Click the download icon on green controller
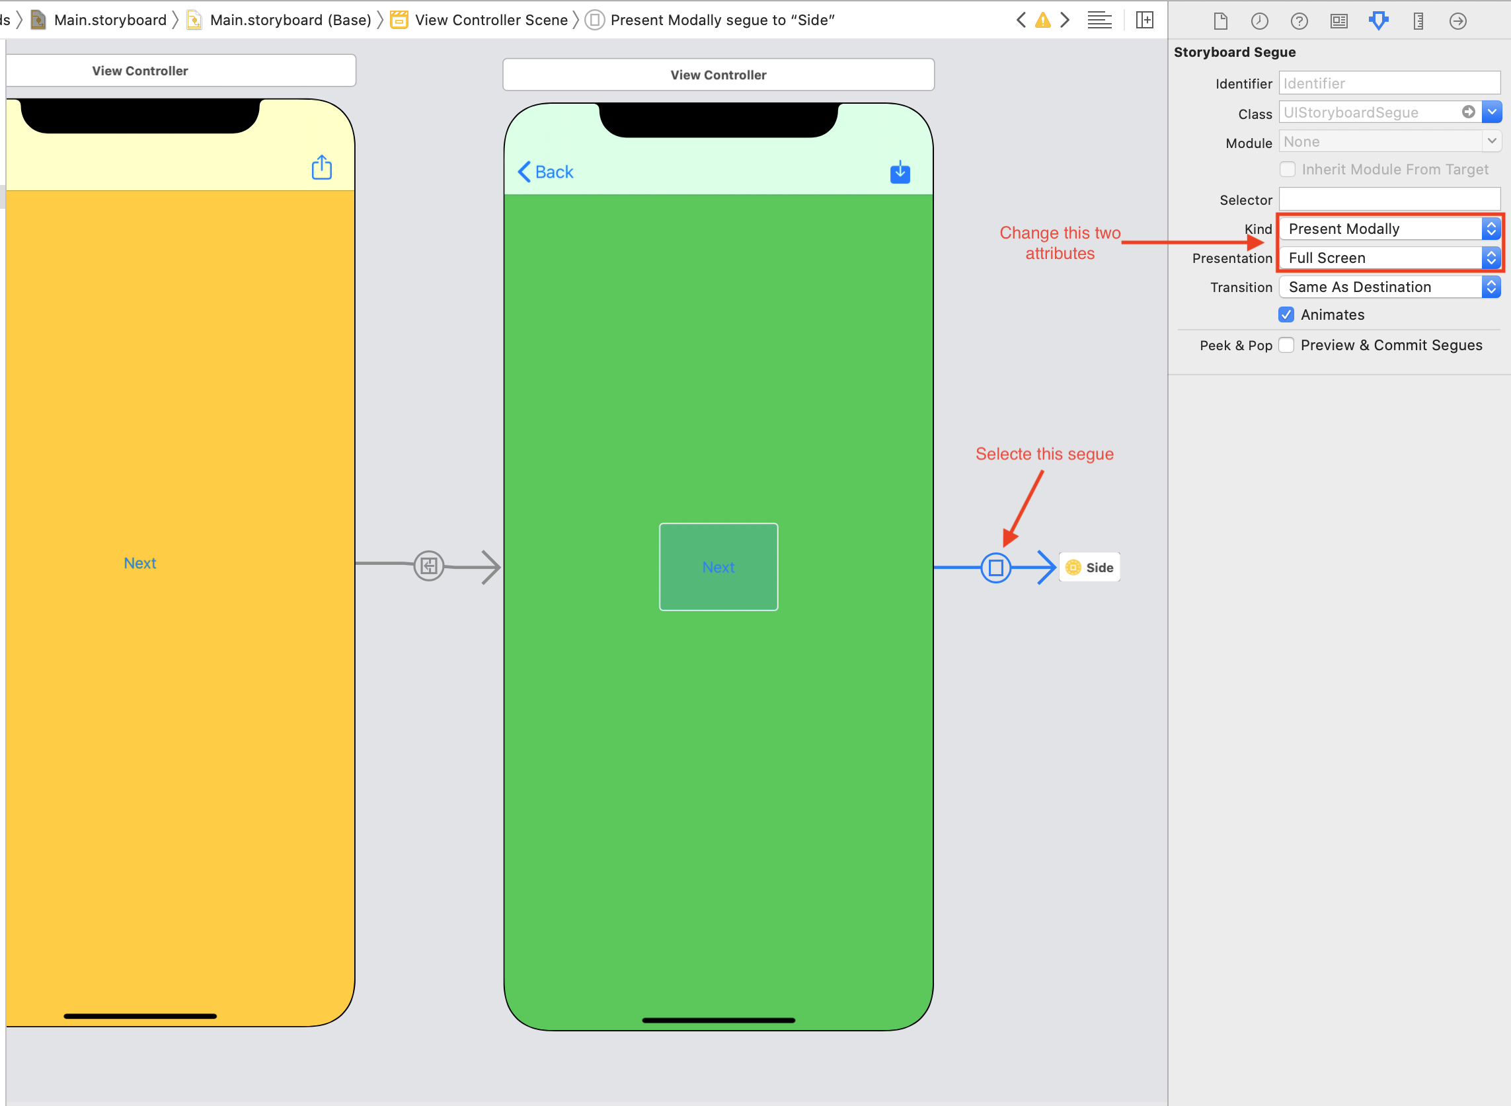The height and width of the screenshot is (1106, 1511). [x=900, y=172]
